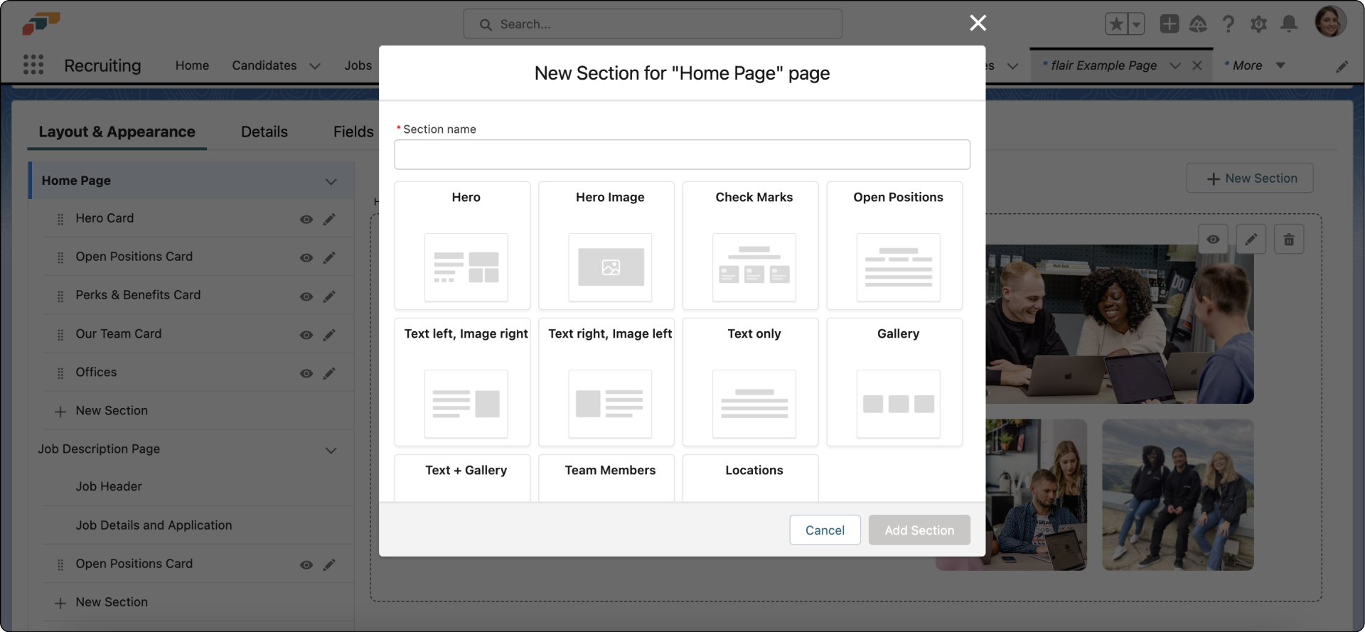
Task: Toggle visibility of Hero Card
Action: click(x=306, y=219)
